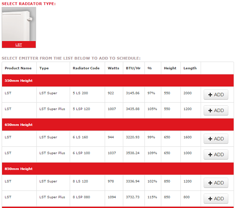Click the SELECT EMITTER FROM THE LIST heading
This screenshot has width=235, height=208.
point(71,58)
